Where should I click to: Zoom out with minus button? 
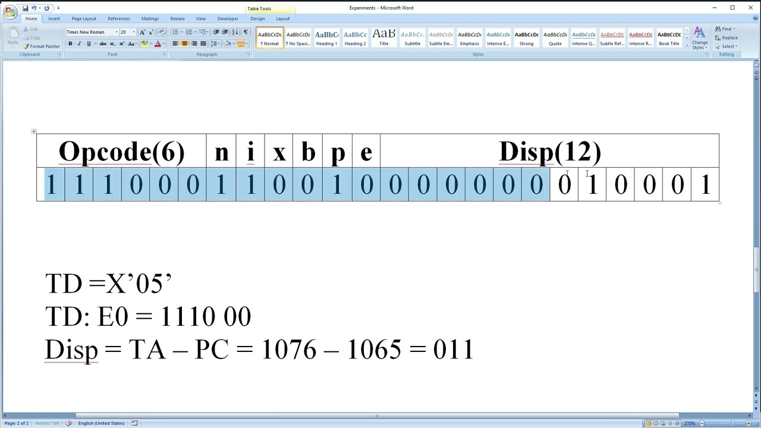click(x=702, y=423)
